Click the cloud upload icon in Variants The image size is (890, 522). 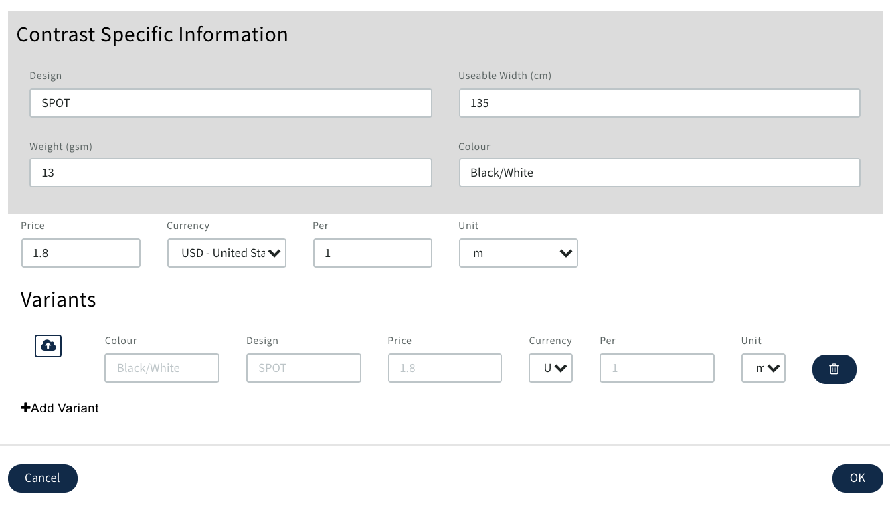[x=48, y=345]
